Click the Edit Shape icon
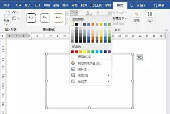 [14, 13]
